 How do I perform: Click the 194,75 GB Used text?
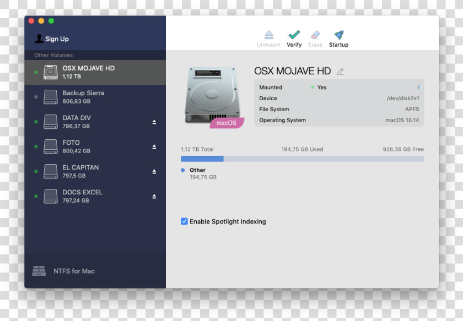(x=303, y=149)
